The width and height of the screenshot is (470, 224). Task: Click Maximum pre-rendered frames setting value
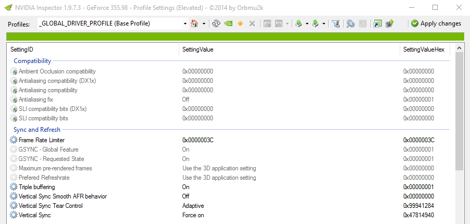tap(219, 168)
